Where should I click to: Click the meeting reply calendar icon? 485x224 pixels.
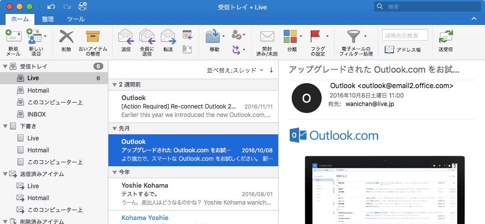click(187, 34)
